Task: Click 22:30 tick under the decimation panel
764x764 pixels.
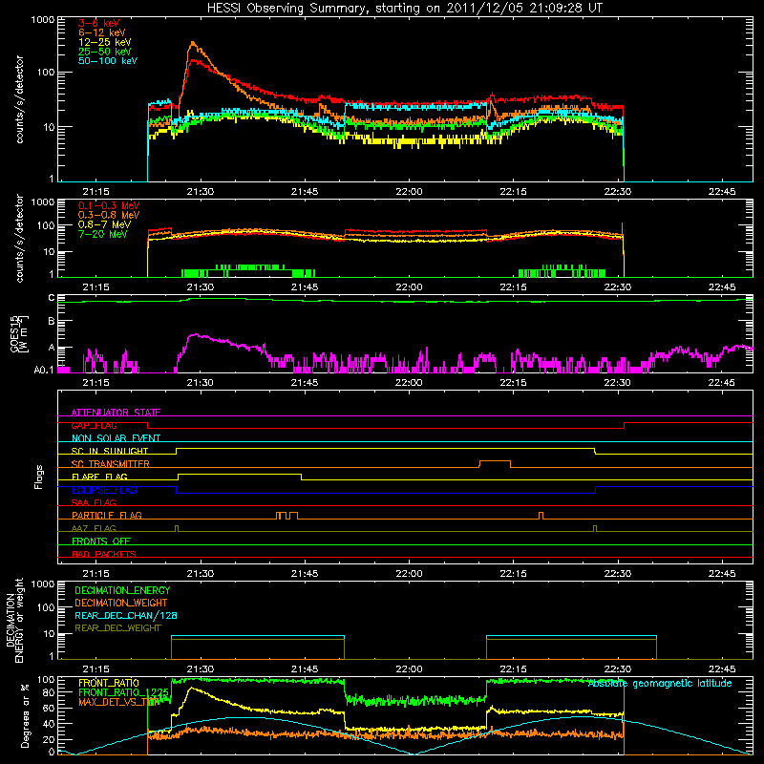Action: point(618,669)
